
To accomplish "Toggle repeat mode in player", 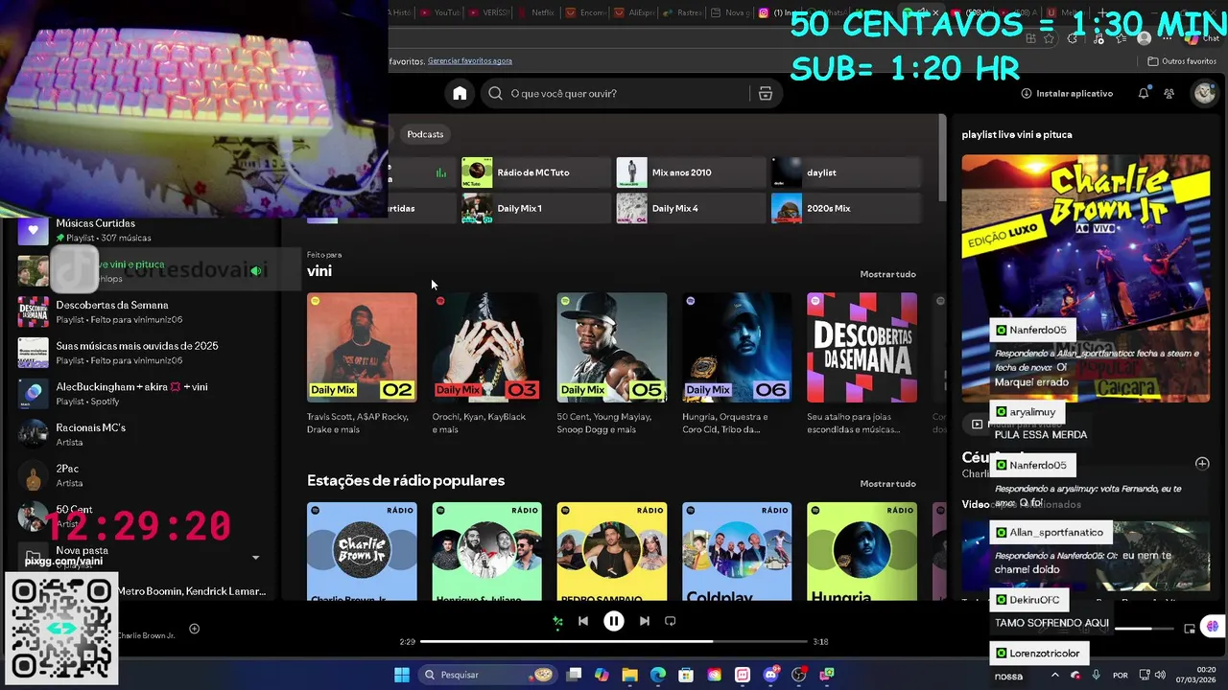I will click(671, 621).
